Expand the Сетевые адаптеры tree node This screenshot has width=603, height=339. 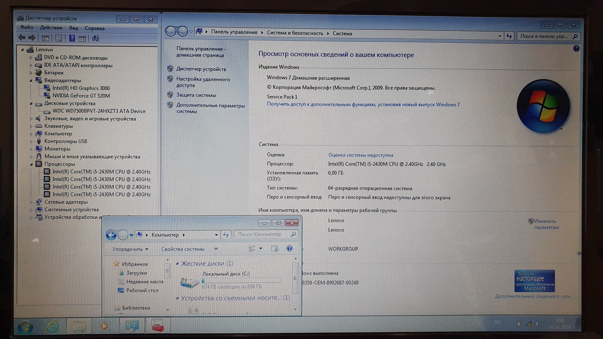coord(31,202)
